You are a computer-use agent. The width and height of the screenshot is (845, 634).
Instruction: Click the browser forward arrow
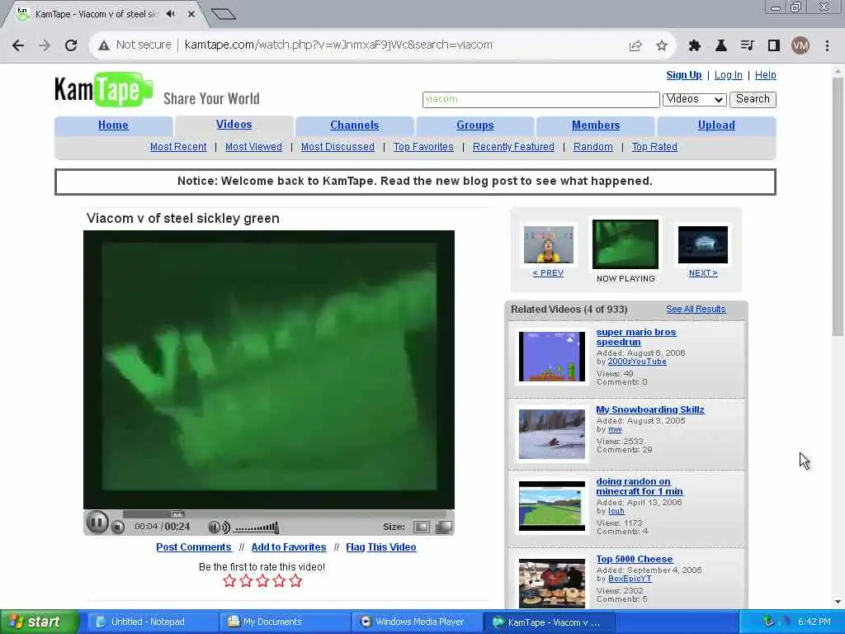(x=45, y=45)
